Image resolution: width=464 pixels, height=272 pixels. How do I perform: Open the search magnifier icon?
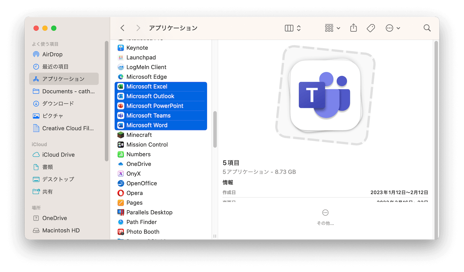click(x=427, y=28)
